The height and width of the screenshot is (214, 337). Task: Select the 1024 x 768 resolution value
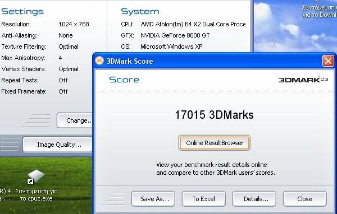click(74, 24)
